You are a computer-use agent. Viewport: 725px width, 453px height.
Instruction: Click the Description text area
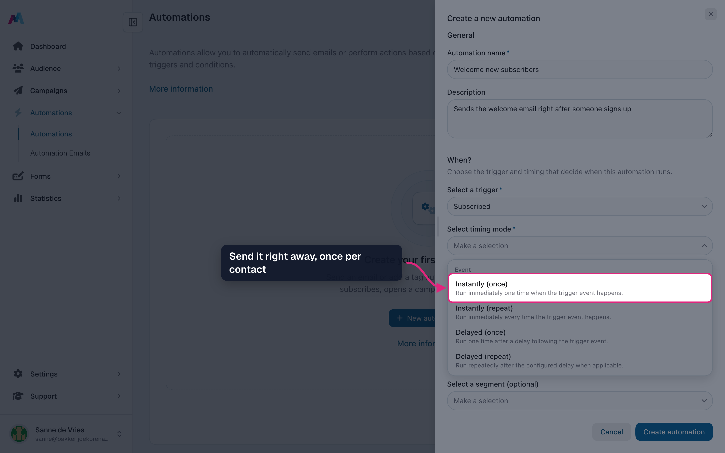(580, 119)
